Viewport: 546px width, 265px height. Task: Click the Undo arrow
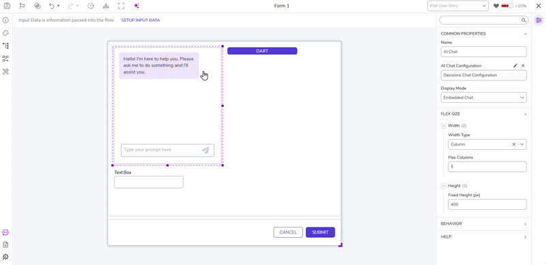(52, 6)
